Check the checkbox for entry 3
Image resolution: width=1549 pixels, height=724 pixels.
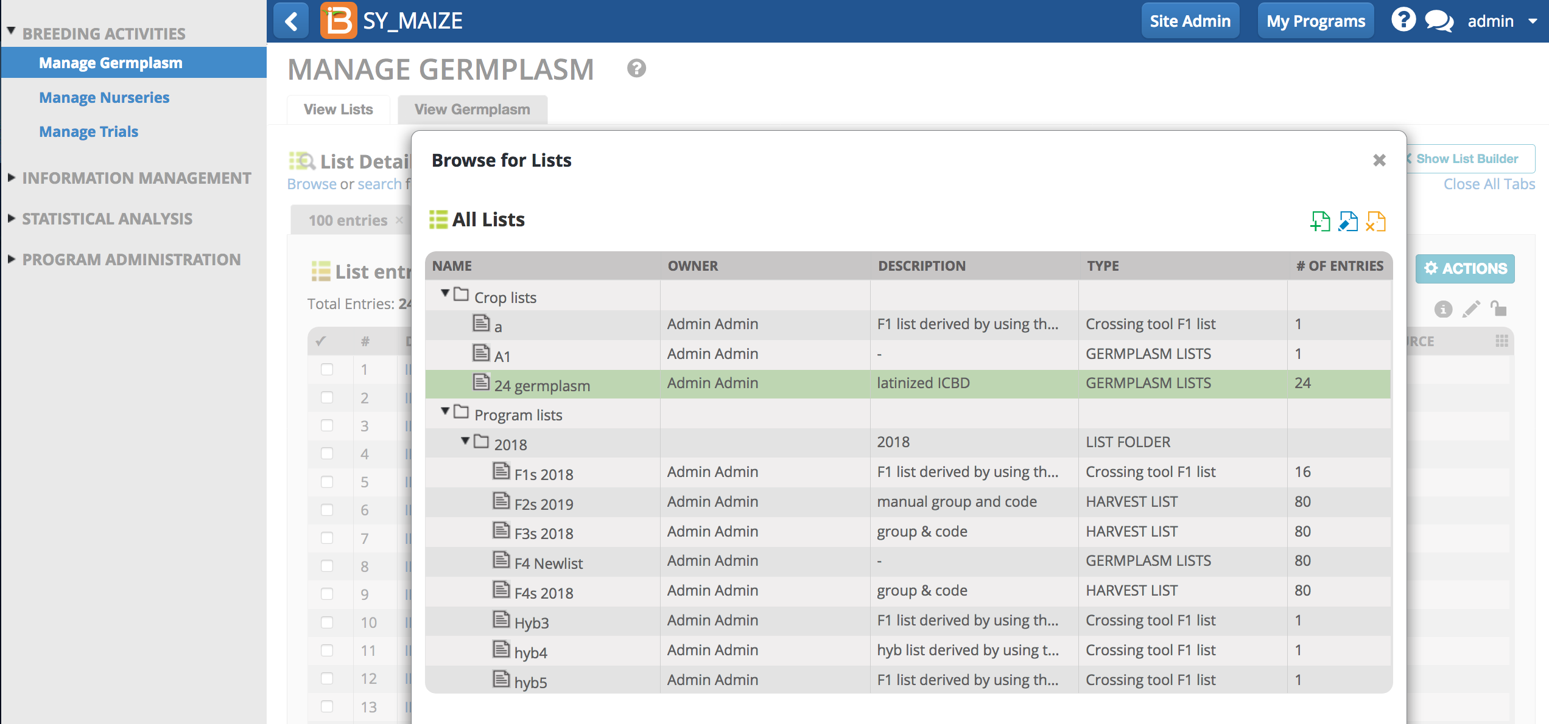point(327,425)
